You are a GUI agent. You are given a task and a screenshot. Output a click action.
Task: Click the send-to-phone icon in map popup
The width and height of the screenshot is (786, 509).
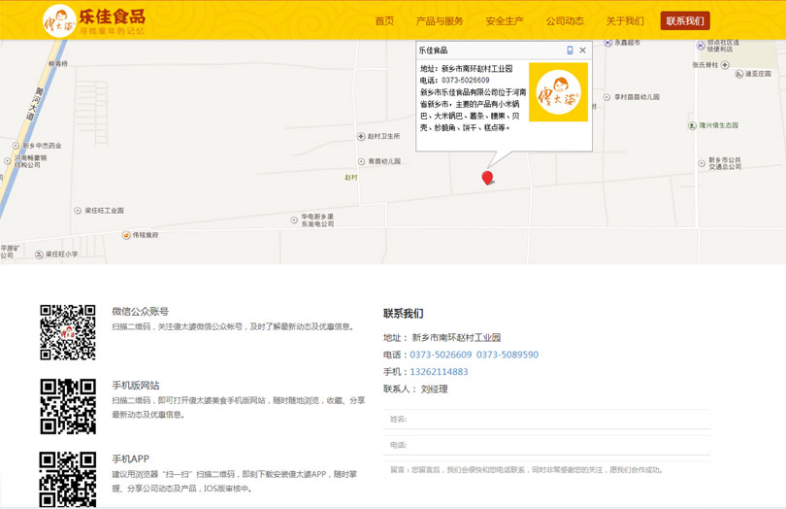tap(570, 51)
